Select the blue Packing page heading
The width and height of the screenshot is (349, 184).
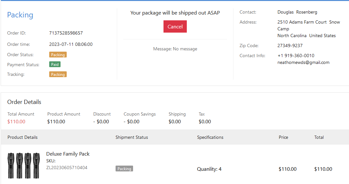[20, 15]
